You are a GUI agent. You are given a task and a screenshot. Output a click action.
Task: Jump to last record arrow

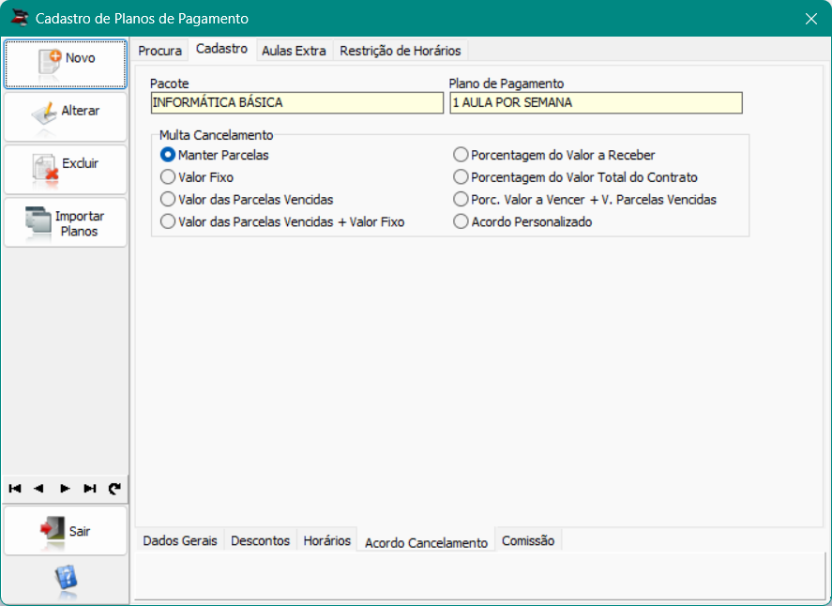90,488
